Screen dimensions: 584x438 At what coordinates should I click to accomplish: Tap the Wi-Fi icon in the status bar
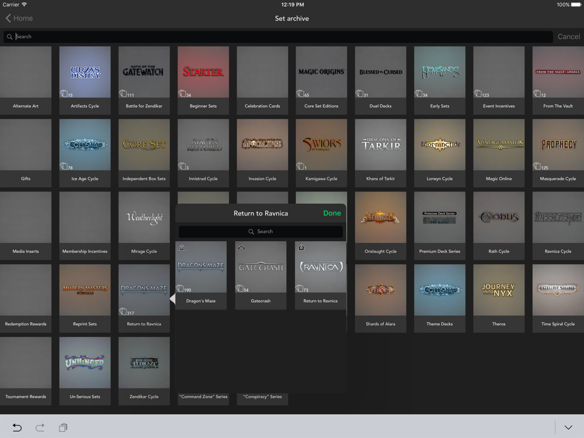24,5
